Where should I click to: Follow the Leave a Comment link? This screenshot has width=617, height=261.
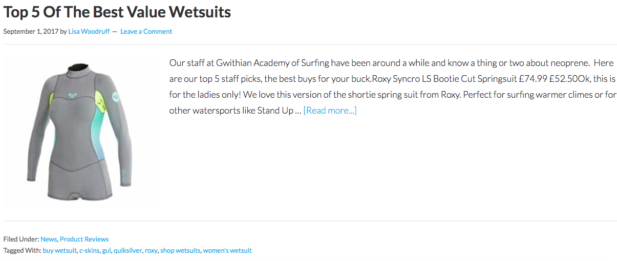point(146,32)
